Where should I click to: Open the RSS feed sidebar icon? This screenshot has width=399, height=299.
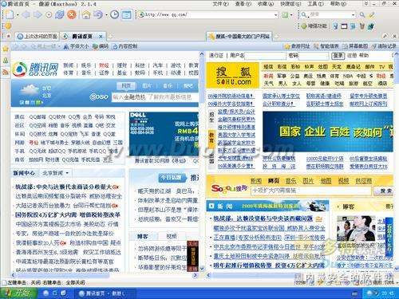point(6,72)
